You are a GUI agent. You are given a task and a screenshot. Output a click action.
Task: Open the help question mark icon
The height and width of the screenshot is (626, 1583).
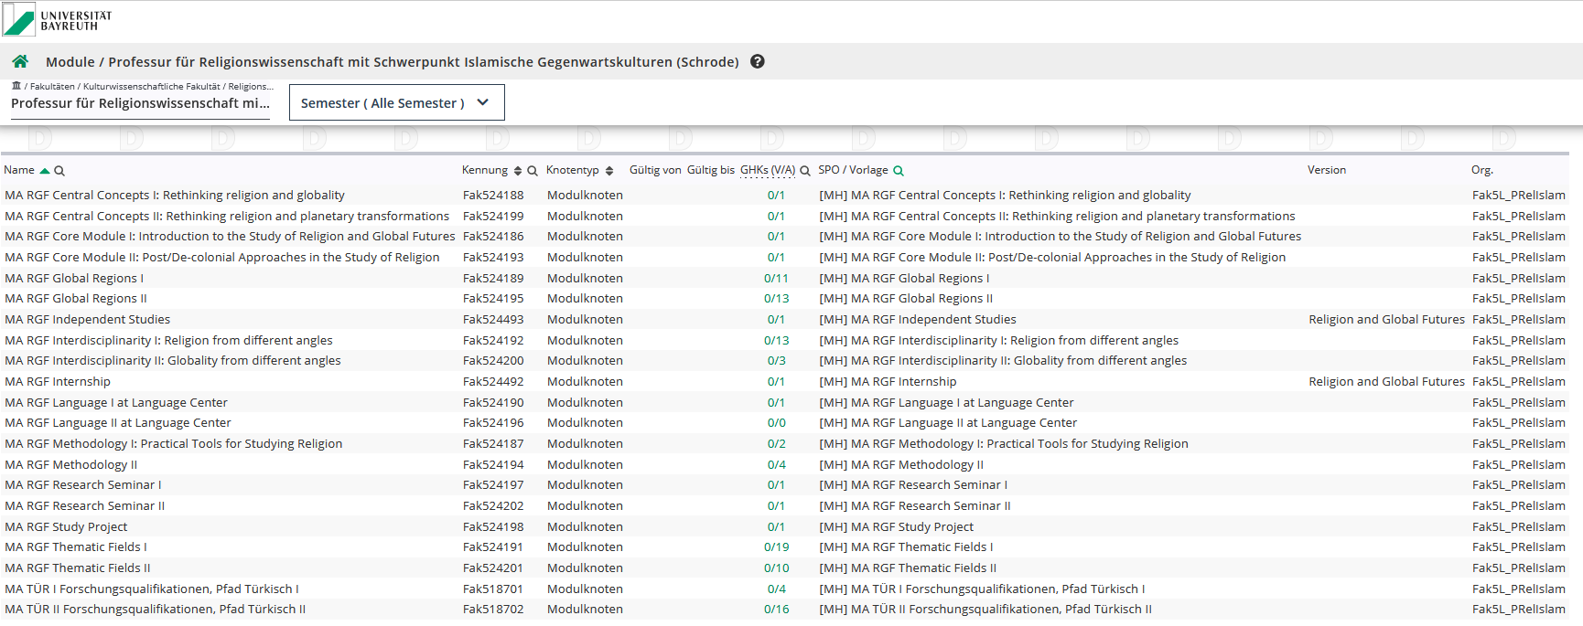pyautogui.click(x=758, y=61)
